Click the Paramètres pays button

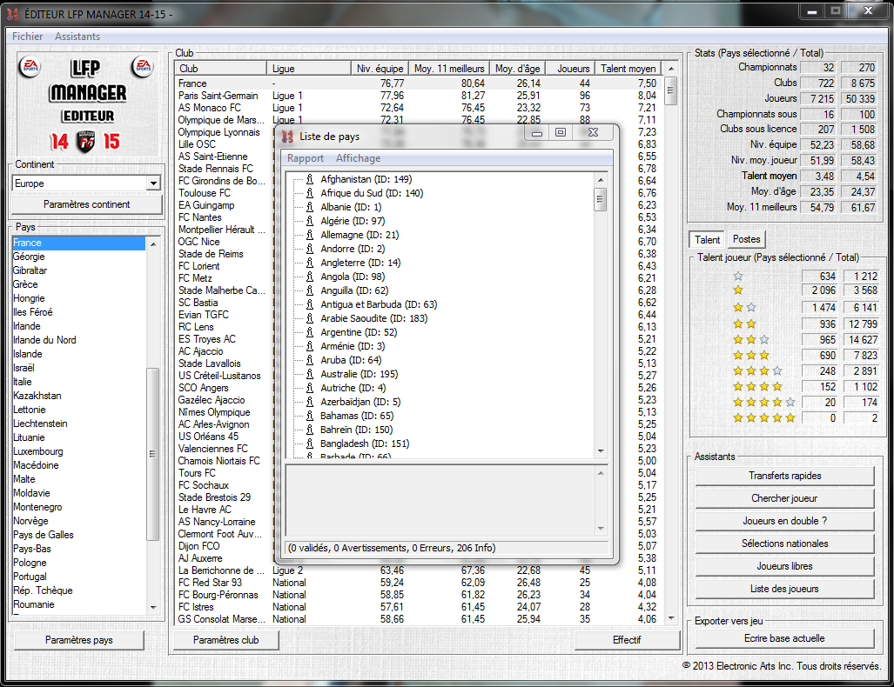(x=78, y=640)
